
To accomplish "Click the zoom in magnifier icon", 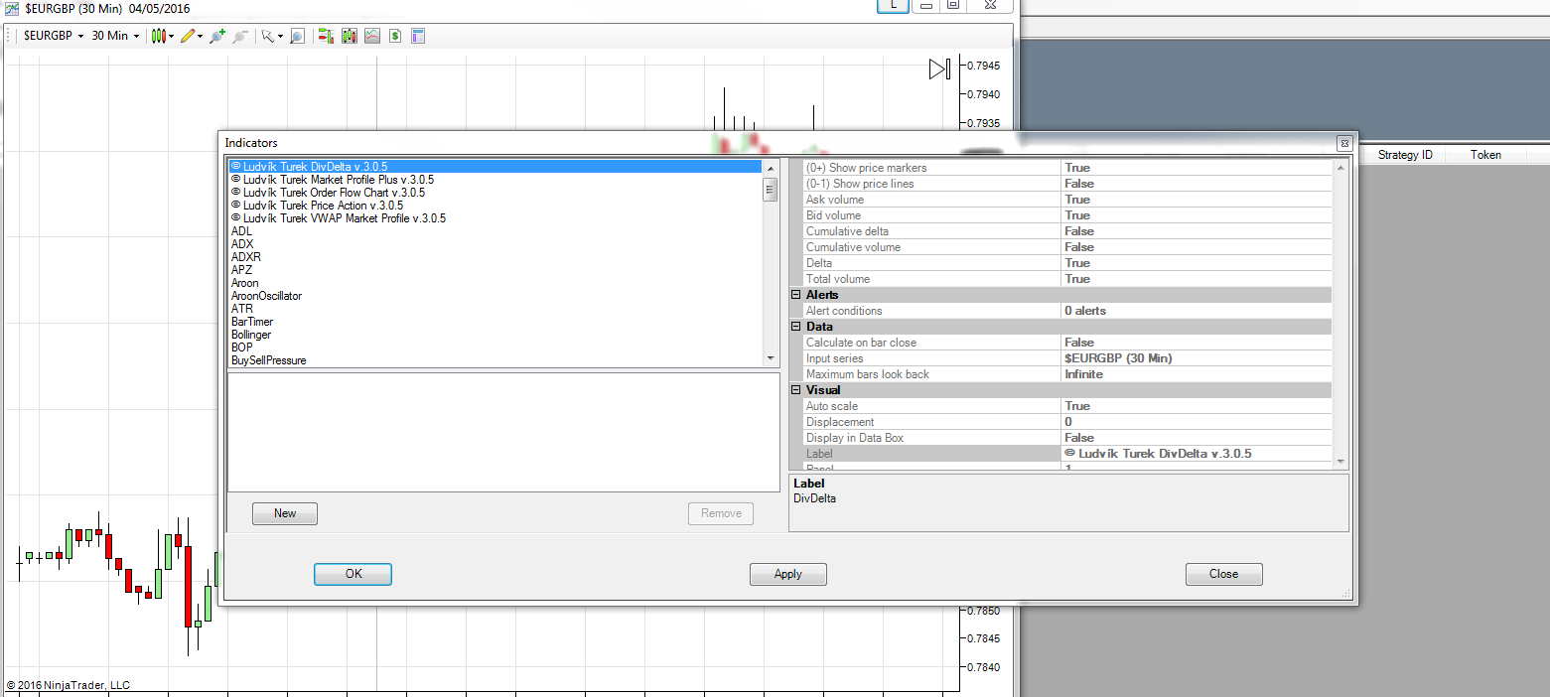I will pyautogui.click(x=216, y=36).
